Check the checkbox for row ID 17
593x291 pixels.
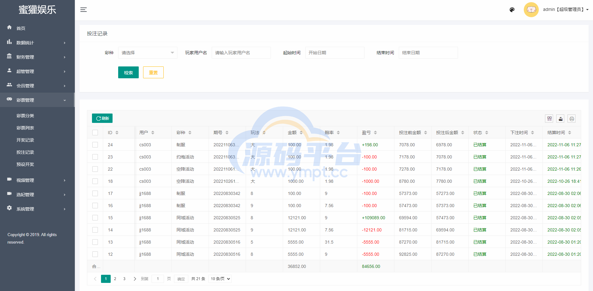point(95,193)
